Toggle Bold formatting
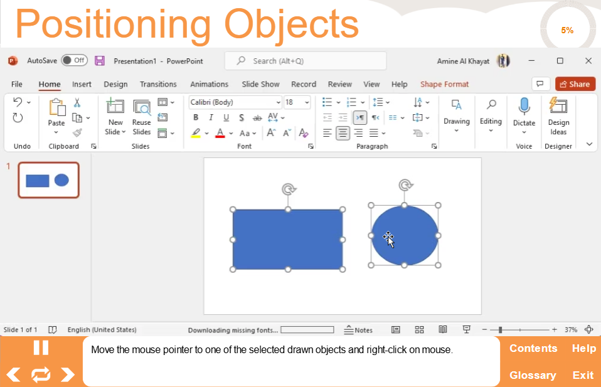601x387 pixels. [196, 117]
